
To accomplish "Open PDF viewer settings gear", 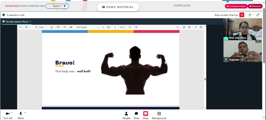I will pyautogui.click(x=201, y=27).
